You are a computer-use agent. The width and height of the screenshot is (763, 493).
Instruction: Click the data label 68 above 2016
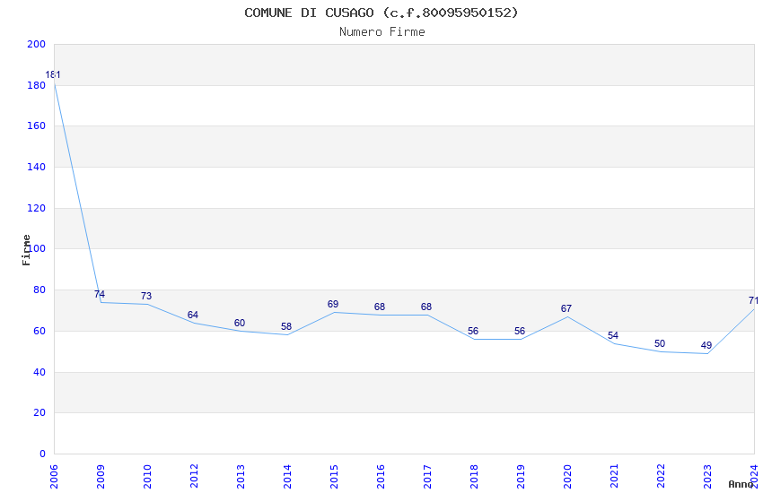[x=380, y=307]
